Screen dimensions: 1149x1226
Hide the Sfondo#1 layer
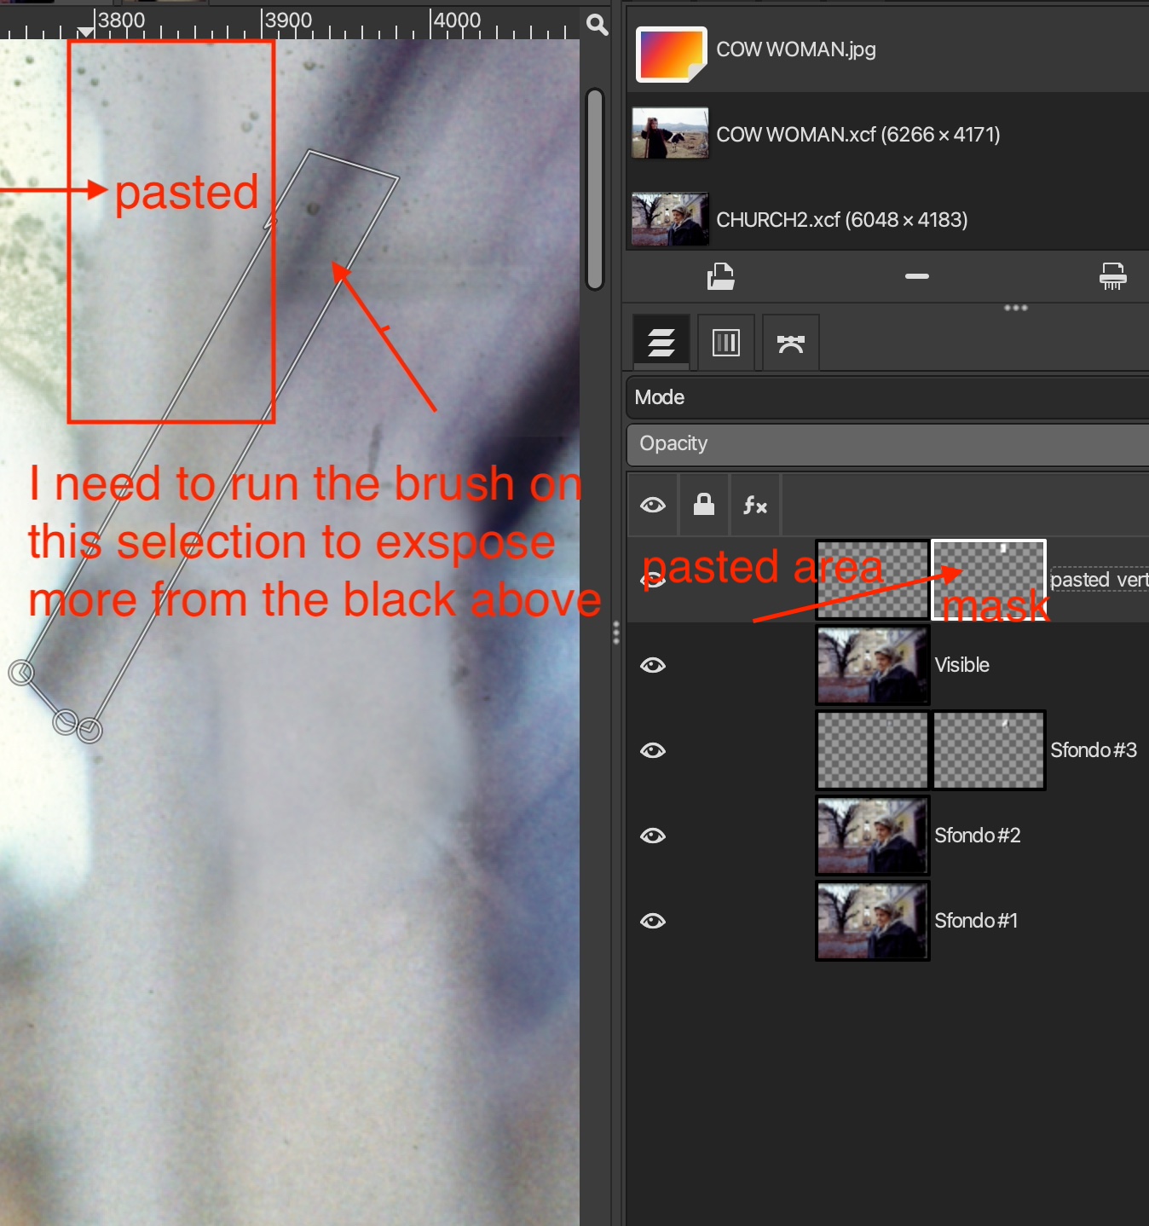point(653,921)
